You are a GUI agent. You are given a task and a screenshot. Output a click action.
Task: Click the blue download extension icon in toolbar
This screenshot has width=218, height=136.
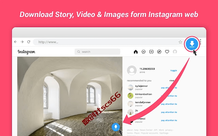point(192,44)
